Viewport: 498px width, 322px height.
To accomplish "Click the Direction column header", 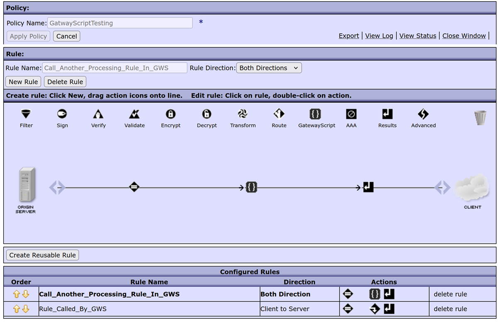I will pos(300,282).
